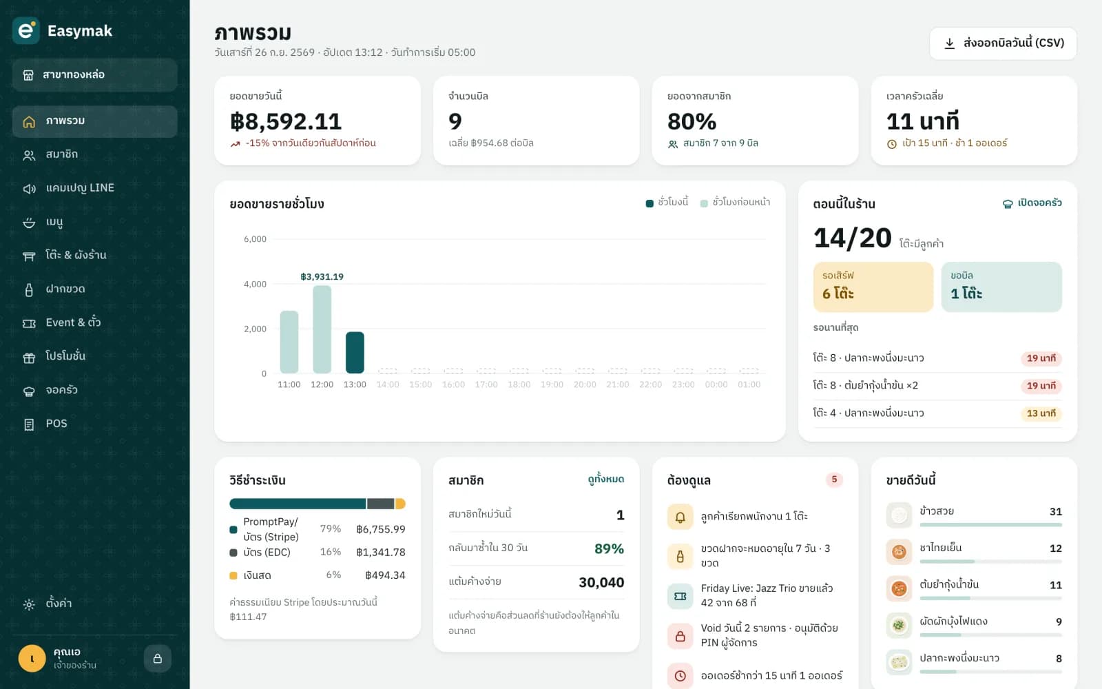Click the lock button beside คุณเอ

pos(157,659)
